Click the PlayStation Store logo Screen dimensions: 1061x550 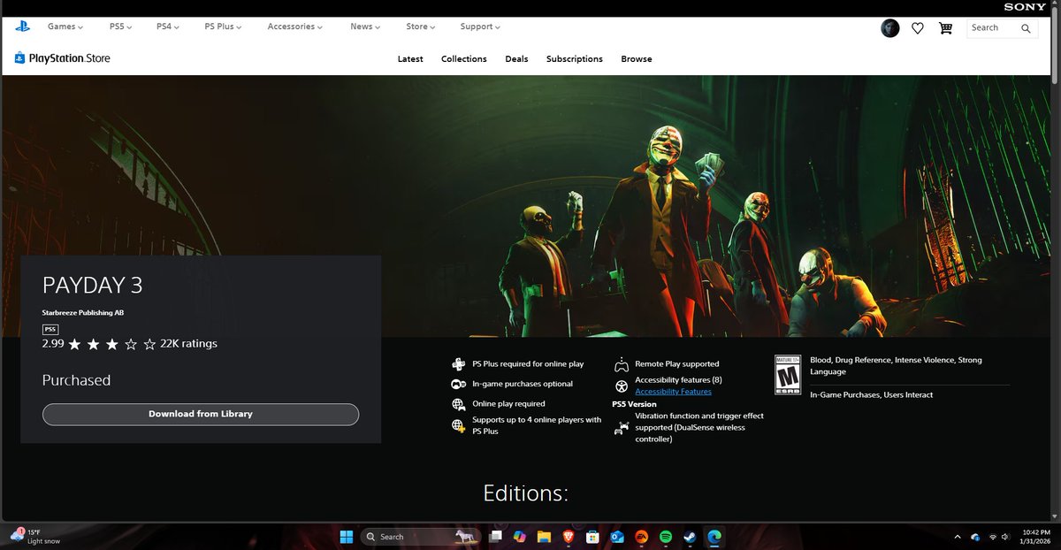[x=62, y=58]
